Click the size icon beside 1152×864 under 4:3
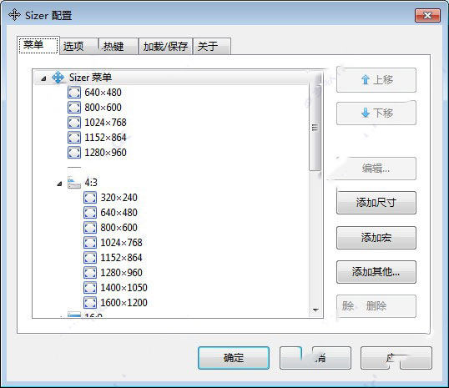This screenshot has height=388, width=449. tap(90, 258)
